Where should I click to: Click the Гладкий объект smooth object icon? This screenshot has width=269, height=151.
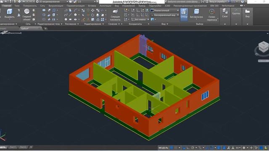[x=27, y=11]
